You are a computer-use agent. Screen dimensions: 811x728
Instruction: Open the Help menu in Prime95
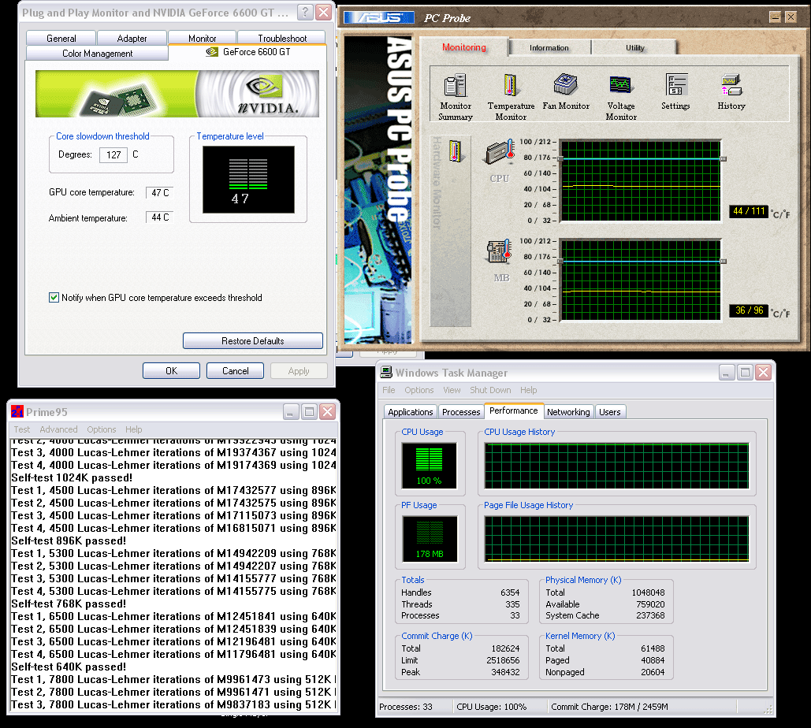click(133, 429)
